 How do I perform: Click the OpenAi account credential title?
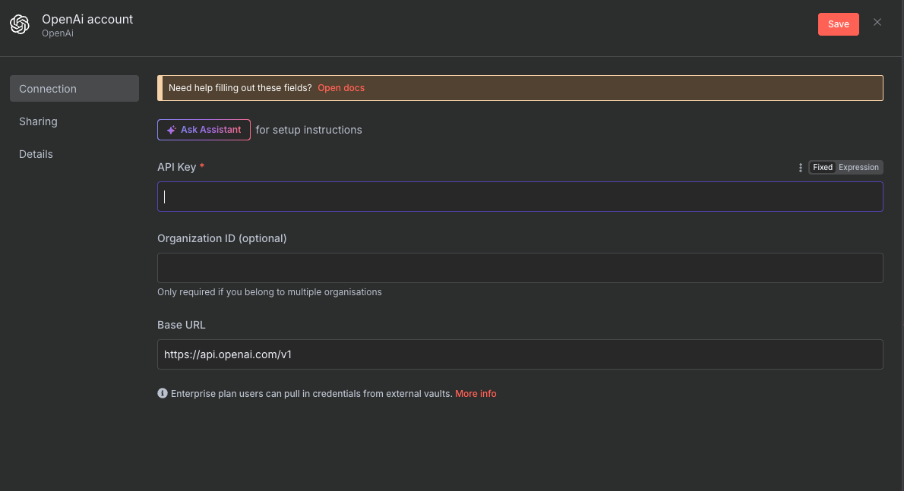pyautogui.click(x=87, y=19)
